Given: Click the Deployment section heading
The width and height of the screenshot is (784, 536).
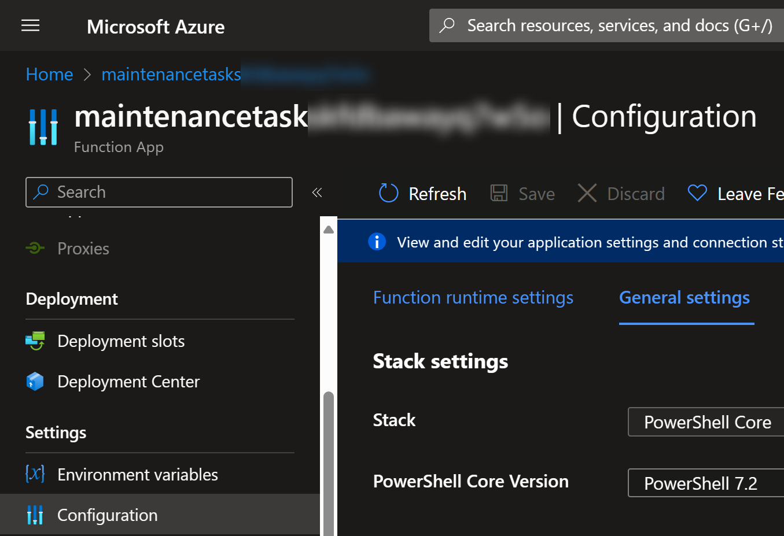Looking at the screenshot, I should click(x=72, y=300).
